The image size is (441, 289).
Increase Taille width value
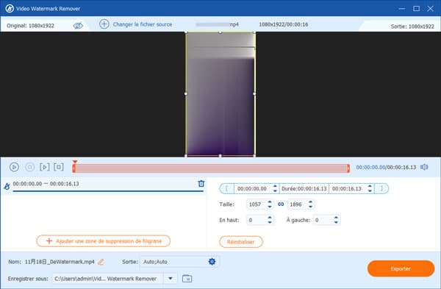point(270,201)
